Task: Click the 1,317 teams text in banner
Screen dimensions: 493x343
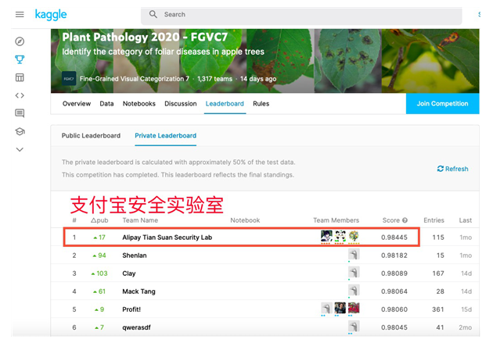Action: 214,79
